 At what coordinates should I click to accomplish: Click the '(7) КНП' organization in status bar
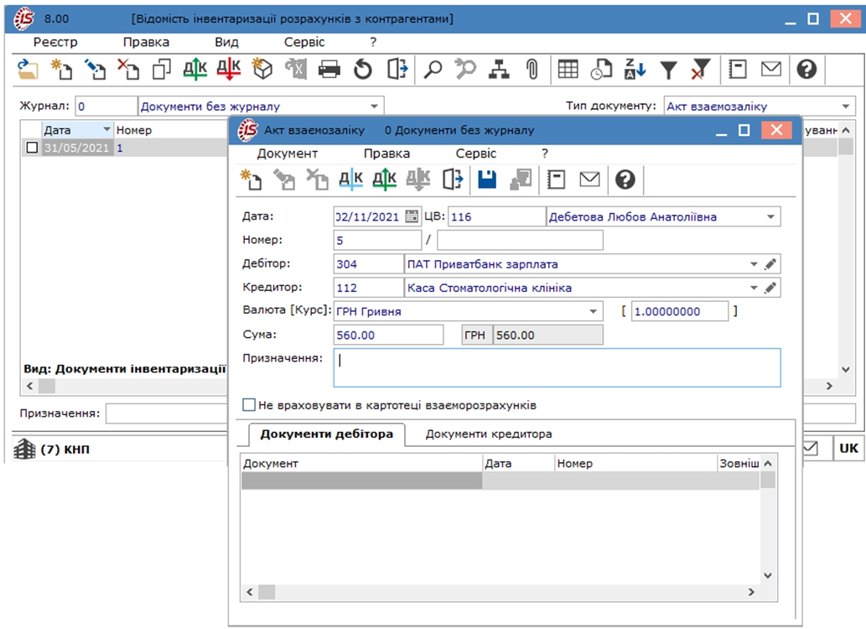[x=65, y=450]
